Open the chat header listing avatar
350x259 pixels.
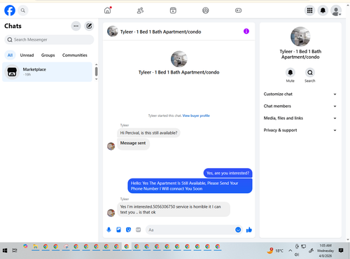tap(113, 31)
